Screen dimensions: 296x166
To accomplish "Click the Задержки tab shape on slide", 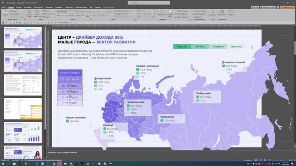I will pyautogui.click(x=236, y=47).
